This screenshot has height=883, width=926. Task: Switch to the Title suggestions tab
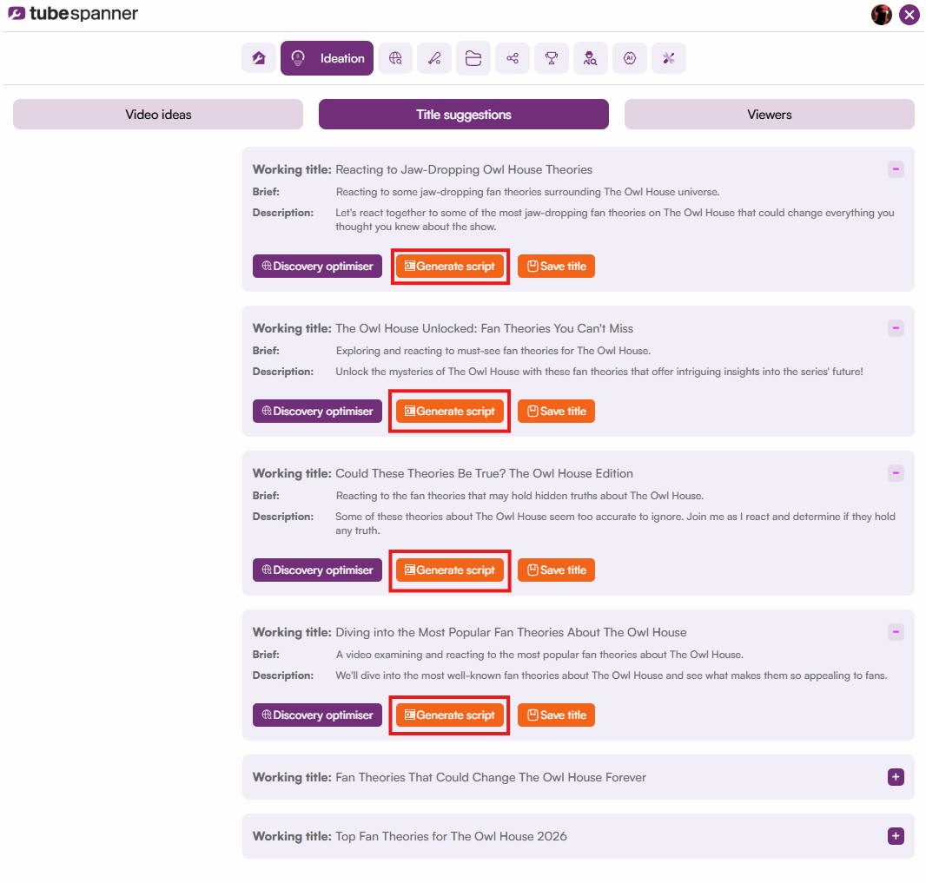(x=464, y=115)
